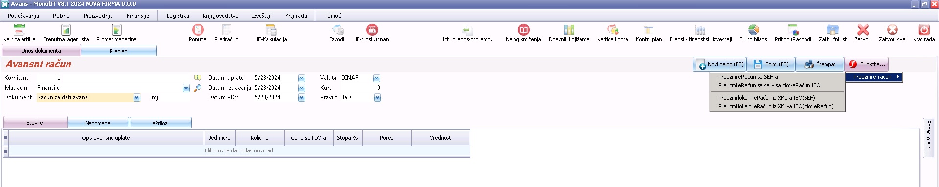This screenshot has height=187, width=939.
Task: Switch to the Pregled tab
Action: [118, 51]
